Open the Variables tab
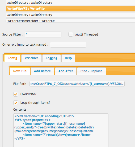Image resolution: width=135 pixels, height=147 pixels. tap(32, 58)
